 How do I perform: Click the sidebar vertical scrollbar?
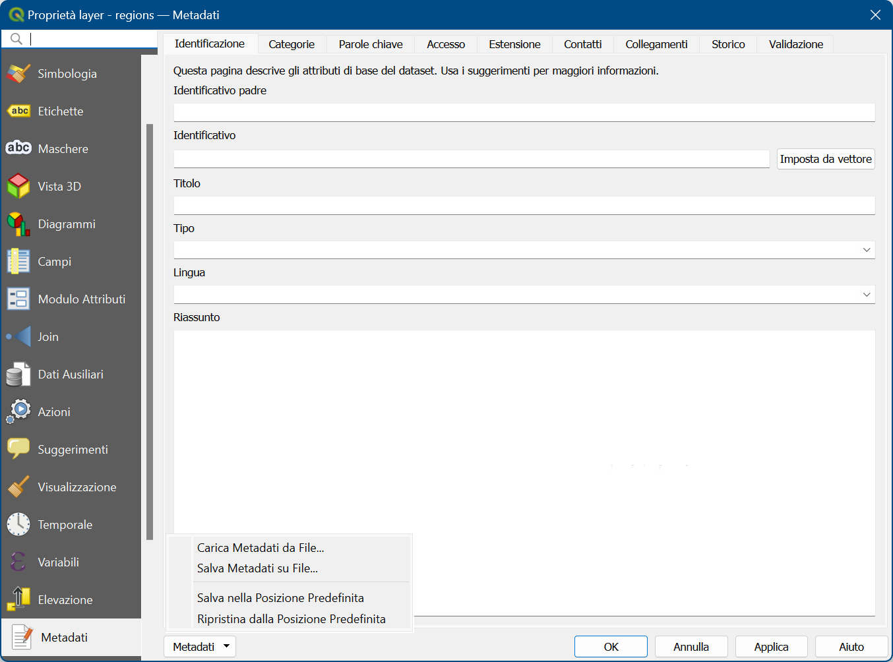pyautogui.click(x=150, y=332)
